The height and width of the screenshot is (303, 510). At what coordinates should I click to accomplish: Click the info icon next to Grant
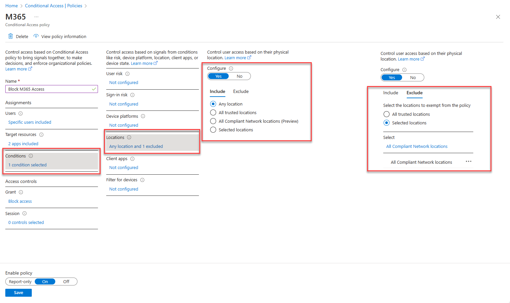(x=21, y=192)
